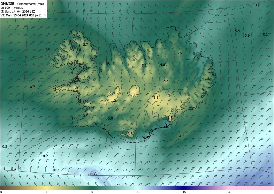274x194 pixels.
Task: Select the 9.6 value label
Action: pyautogui.click(x=14, y=170)
